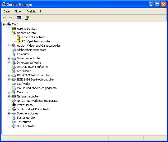
Task: Click the Laufwerke drive icon
Action: (14, 84)
